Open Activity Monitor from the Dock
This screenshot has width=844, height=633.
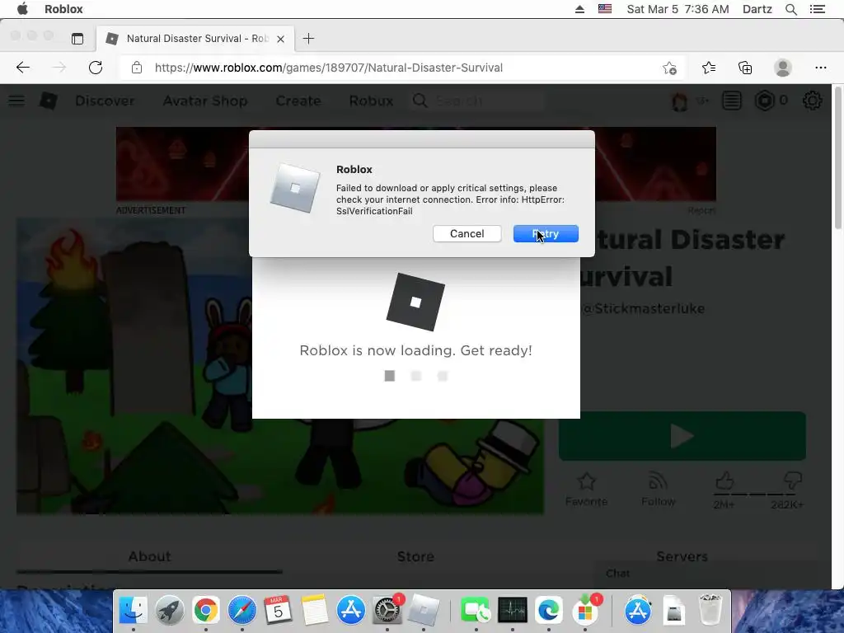coord(513,611)
